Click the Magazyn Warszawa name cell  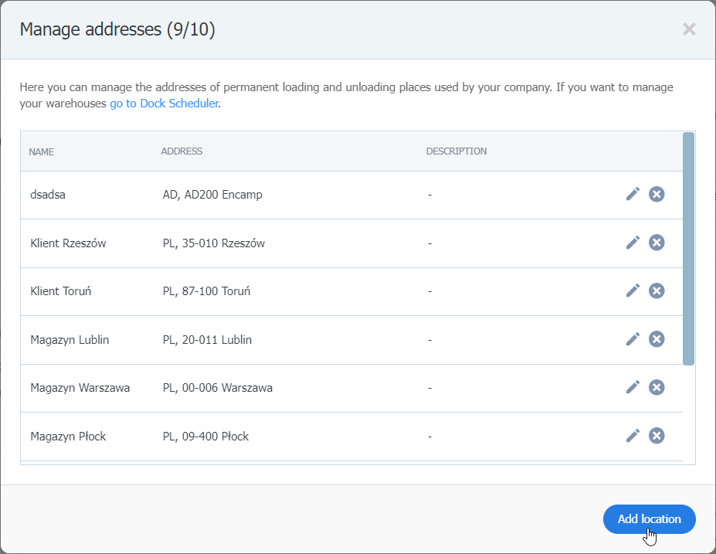click(80, 388)
